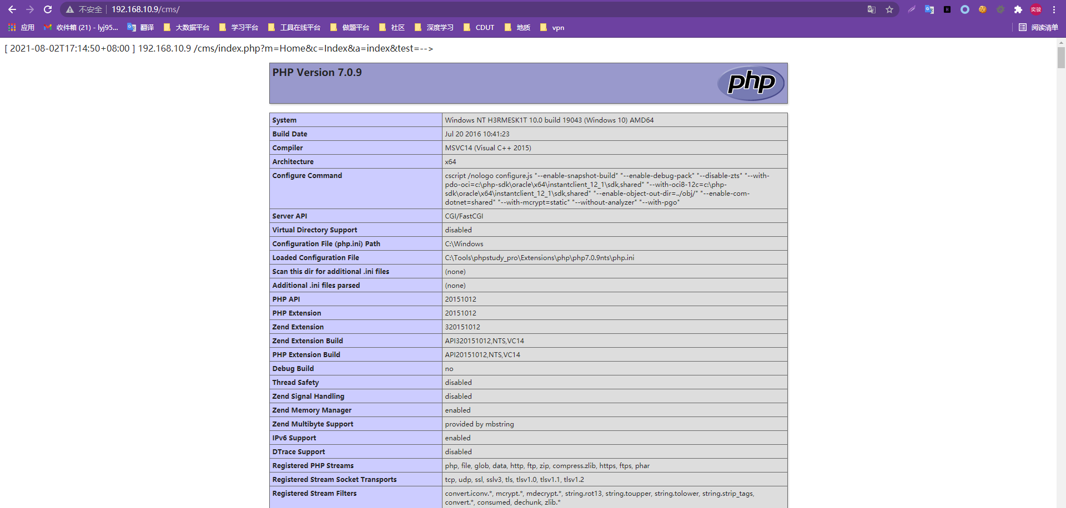Click the cookie editor extension icon

(x=983, y=9)
